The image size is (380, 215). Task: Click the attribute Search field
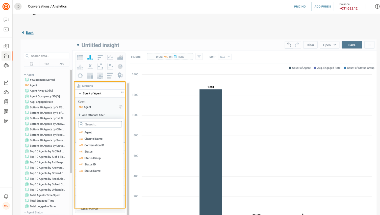click(x=100, y=124)
